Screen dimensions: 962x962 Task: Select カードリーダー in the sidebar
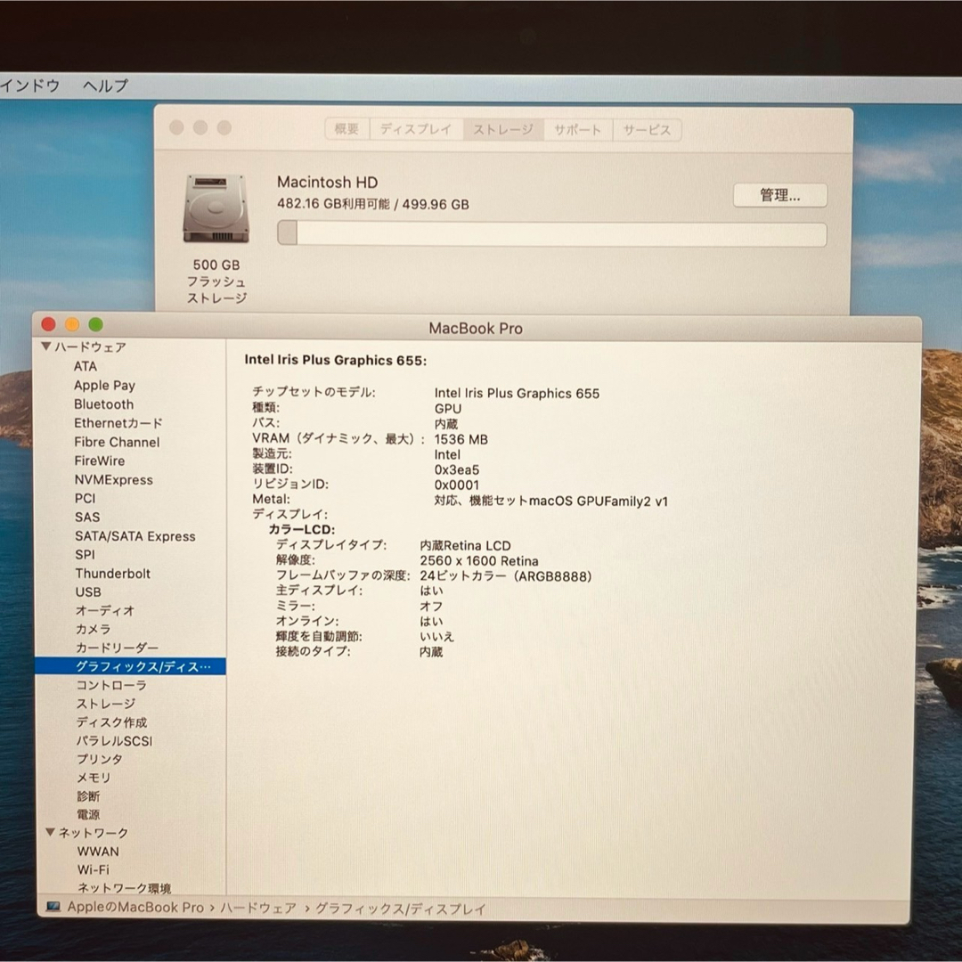117,648
